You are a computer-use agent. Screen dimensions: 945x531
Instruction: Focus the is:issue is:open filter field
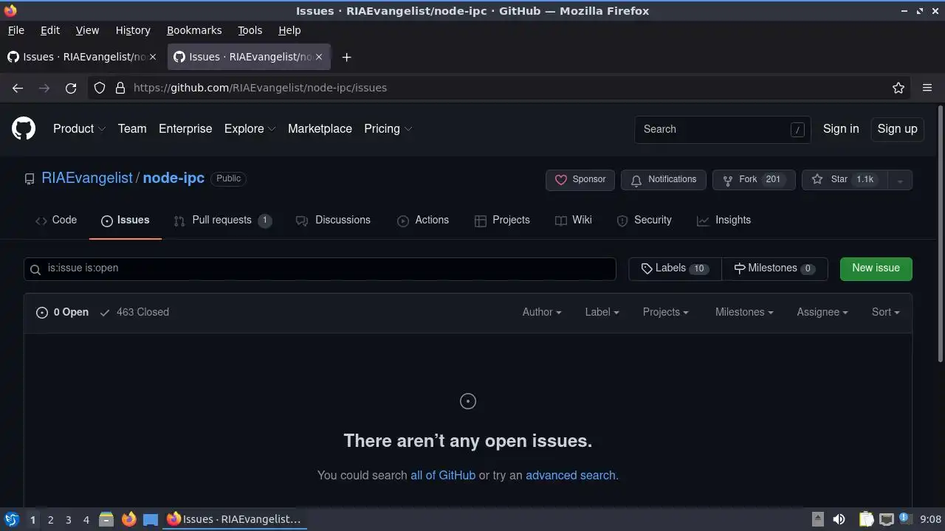click(x=320, y=268)
